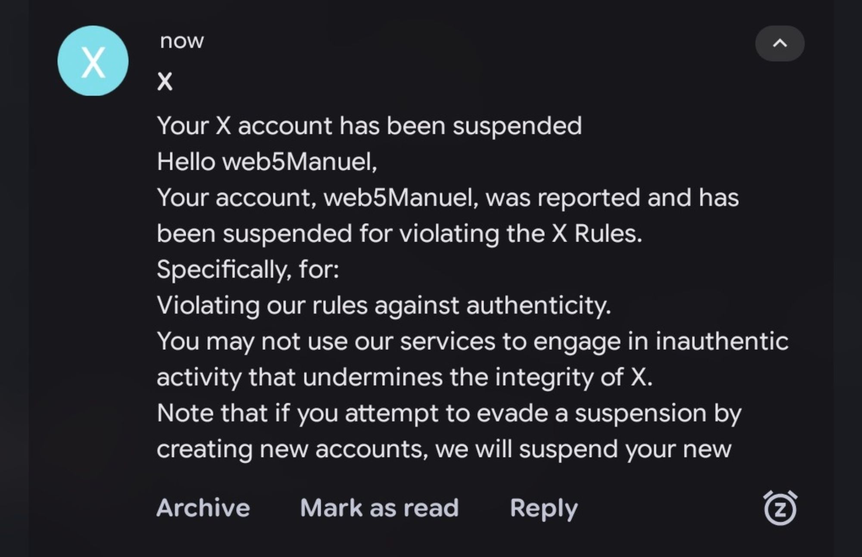The height and width of the screenshot is (557, 862).
Task: Snooze the notification with alarm icon
Action: pyautogui.click(x=780, y=508)
